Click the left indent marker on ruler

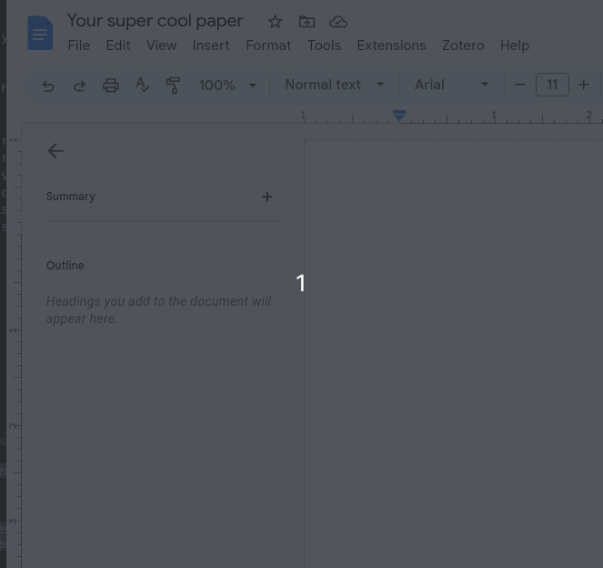pyautogui.click(x=399, y=117)
